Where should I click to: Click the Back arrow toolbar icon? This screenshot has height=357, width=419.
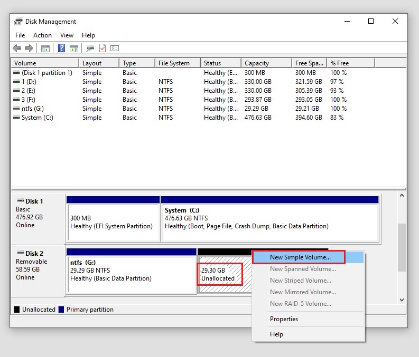(x=17, y=49)
